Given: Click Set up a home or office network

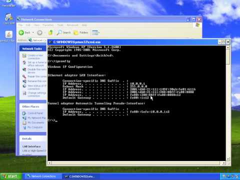Looking at the screenshot, I should (37, 64).
